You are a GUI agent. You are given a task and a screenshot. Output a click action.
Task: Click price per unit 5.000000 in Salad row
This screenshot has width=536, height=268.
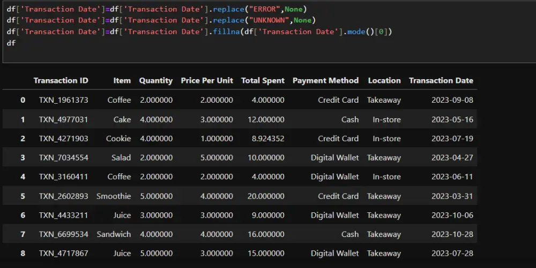217,157
